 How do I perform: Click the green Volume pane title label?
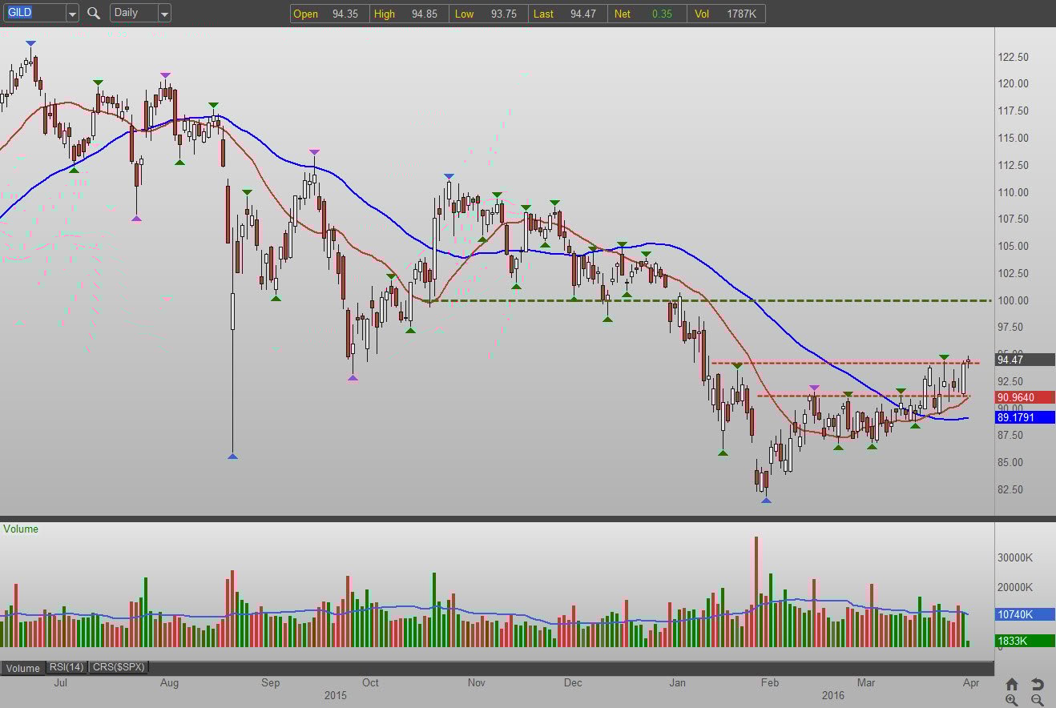[x=21, y=529]
